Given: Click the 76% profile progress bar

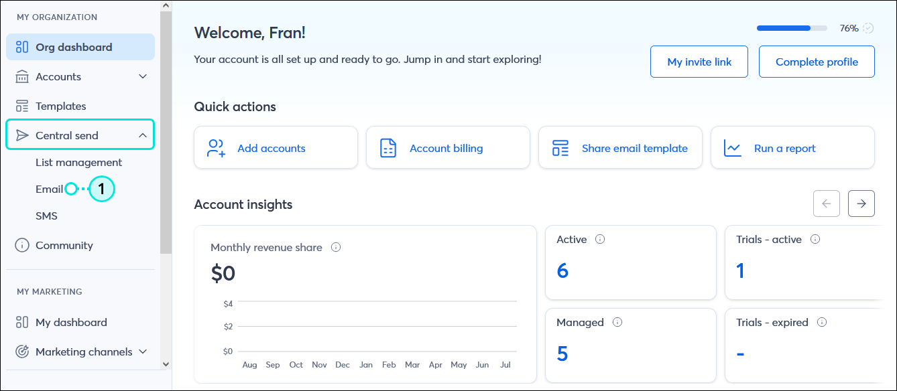Looking at the screenshot, I should [791, 28].
